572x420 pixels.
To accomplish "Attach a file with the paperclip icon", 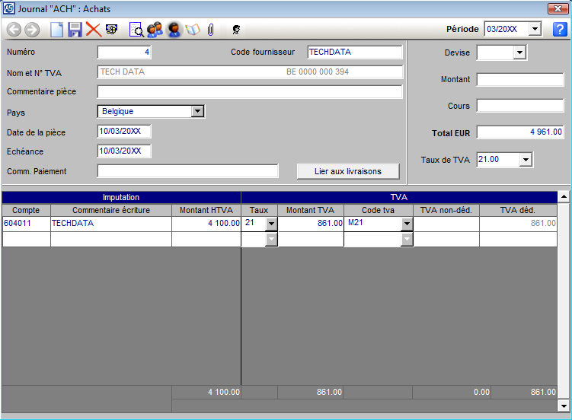I will click(x=210, y=30).
